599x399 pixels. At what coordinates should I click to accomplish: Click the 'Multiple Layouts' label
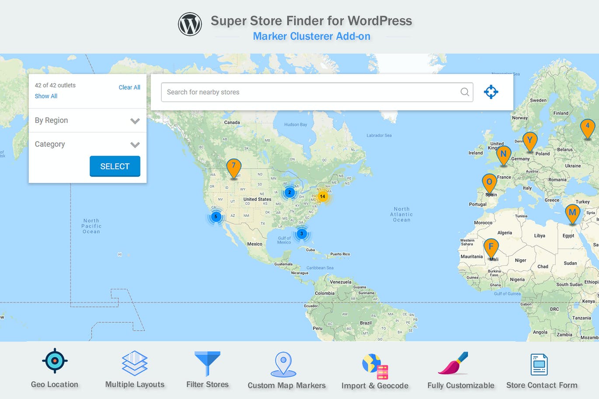tap(135, 385)
